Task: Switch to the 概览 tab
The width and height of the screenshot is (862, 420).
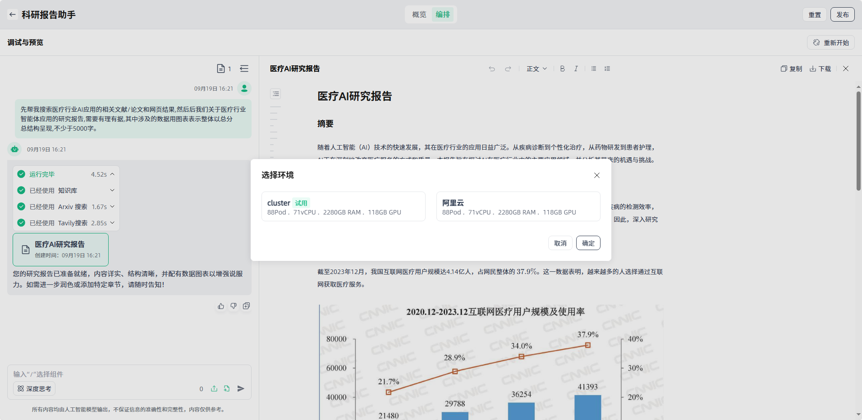Action: click(419, 14)
